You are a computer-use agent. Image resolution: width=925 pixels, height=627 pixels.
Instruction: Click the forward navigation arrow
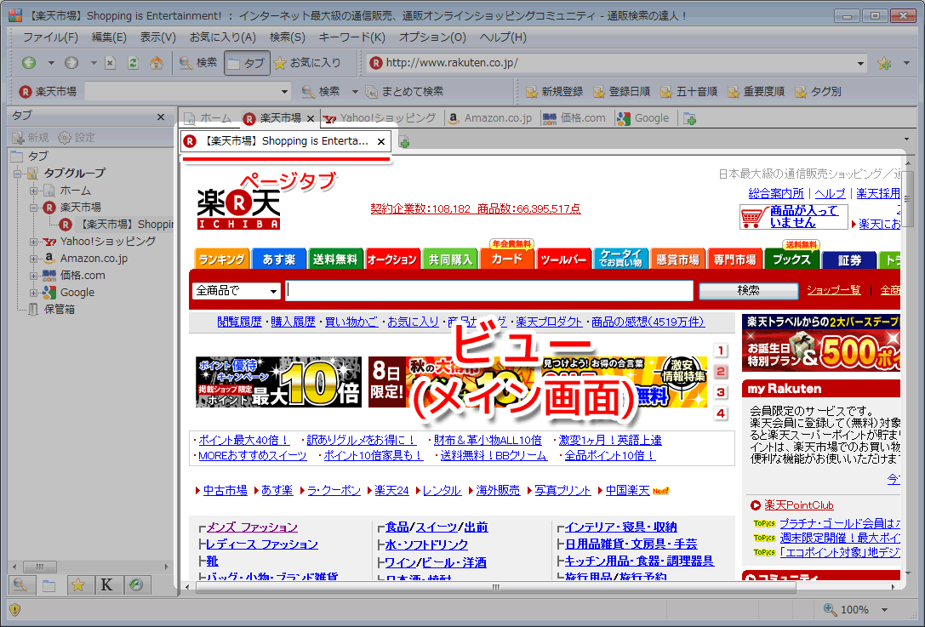coord(71,62)
